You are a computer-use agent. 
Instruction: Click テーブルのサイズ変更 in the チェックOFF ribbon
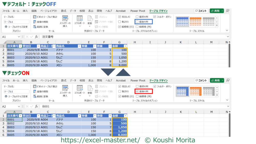(16, 27)
